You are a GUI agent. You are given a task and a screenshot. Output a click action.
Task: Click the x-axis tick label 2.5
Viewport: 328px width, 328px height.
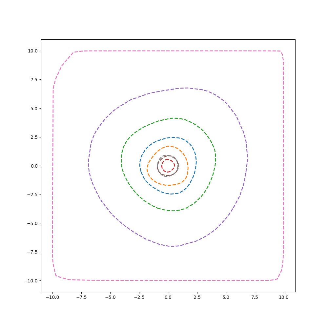(197, 297)
